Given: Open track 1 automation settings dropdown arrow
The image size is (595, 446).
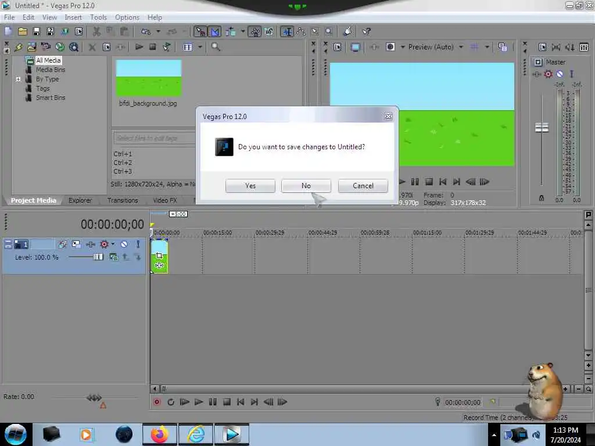Looking at the screenshot, I should 113,244.
